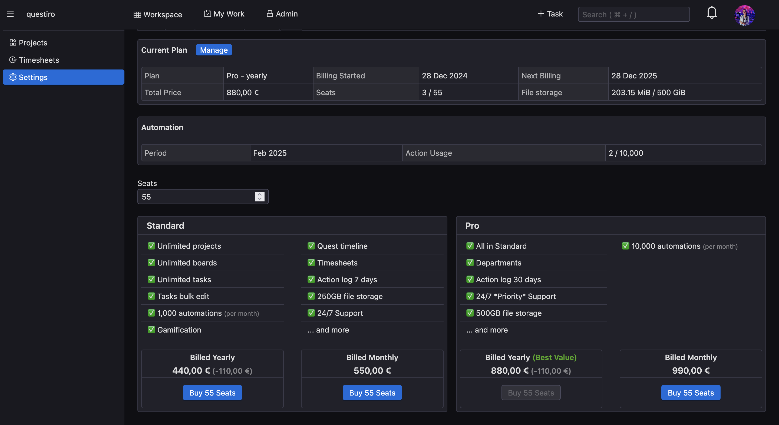Click the Gamification checkmark
Screen dimensions: 779x425
point(151,330)
